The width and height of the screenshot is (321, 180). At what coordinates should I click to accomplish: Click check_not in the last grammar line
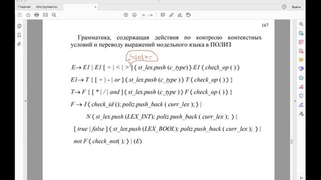tap(105, 141)
